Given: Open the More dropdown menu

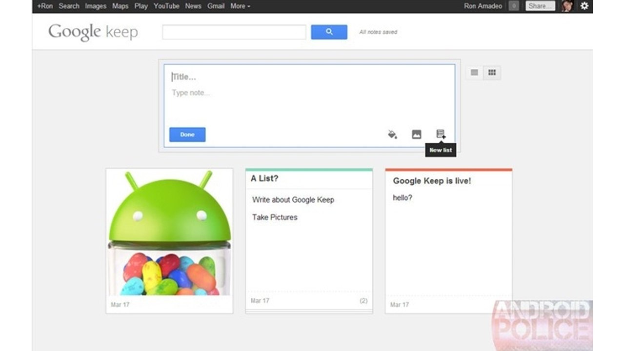Looking at the screenshot, I should pos(240,6).
